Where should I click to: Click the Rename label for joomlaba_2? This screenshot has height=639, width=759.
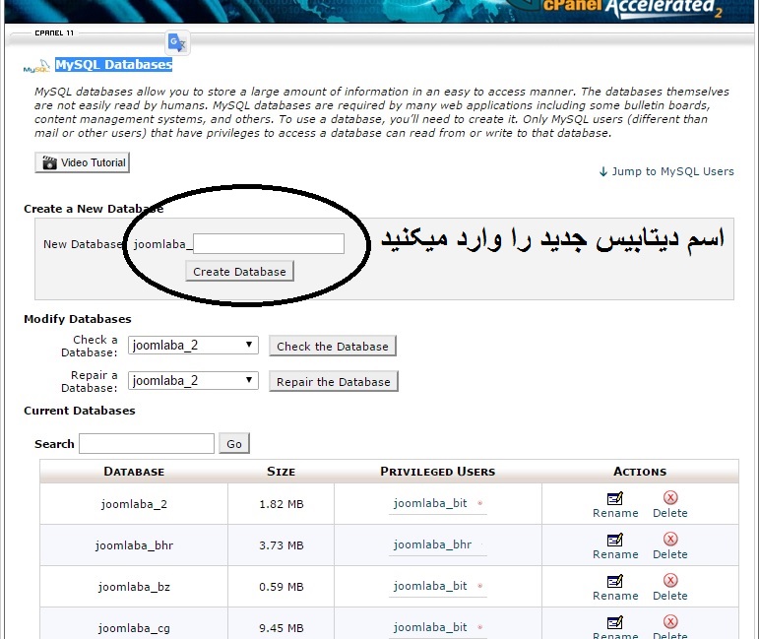pos(615,513)
